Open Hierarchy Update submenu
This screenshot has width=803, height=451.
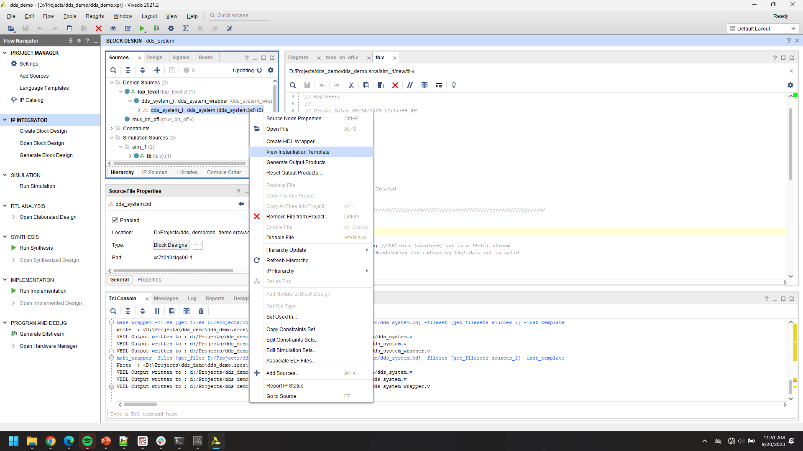pos(311,250)
